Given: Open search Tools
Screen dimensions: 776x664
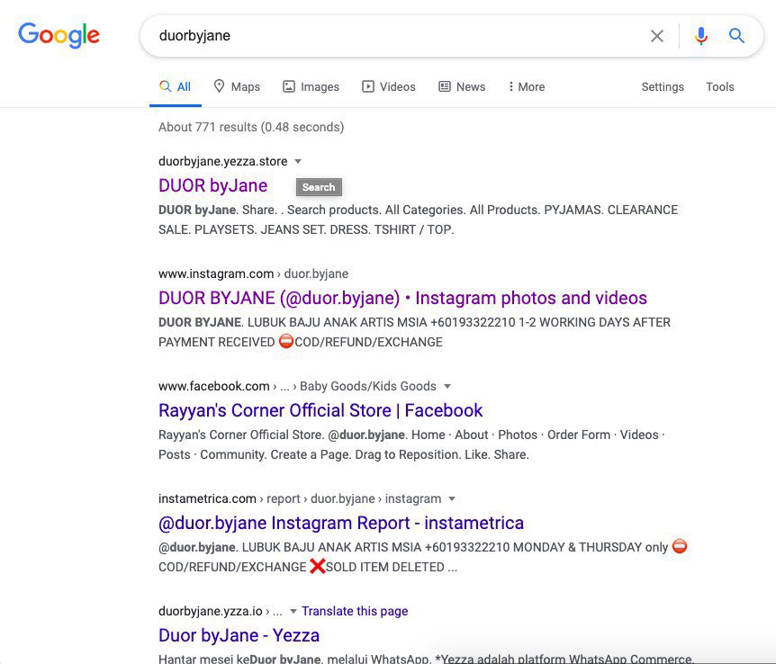Looking at the screenshot, I should click(719, 86).
